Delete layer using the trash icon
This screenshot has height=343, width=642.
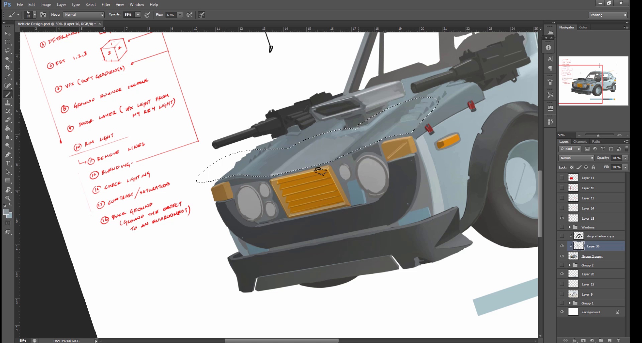tap(618, 341)
